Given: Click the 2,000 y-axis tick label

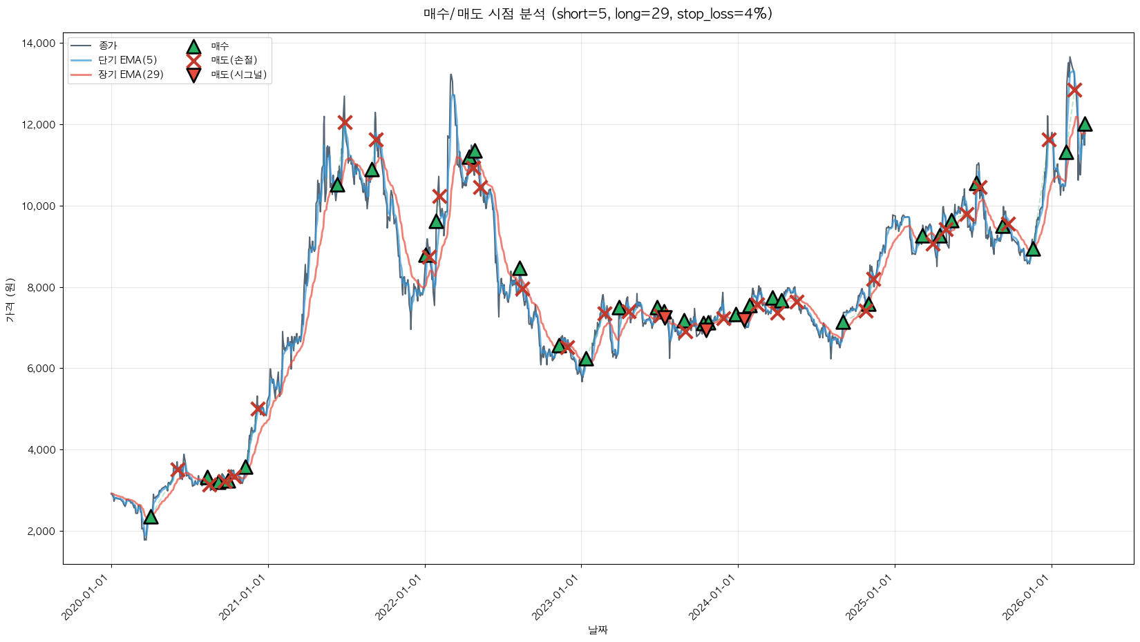Looking at the screenshot, I should point(41,532).
